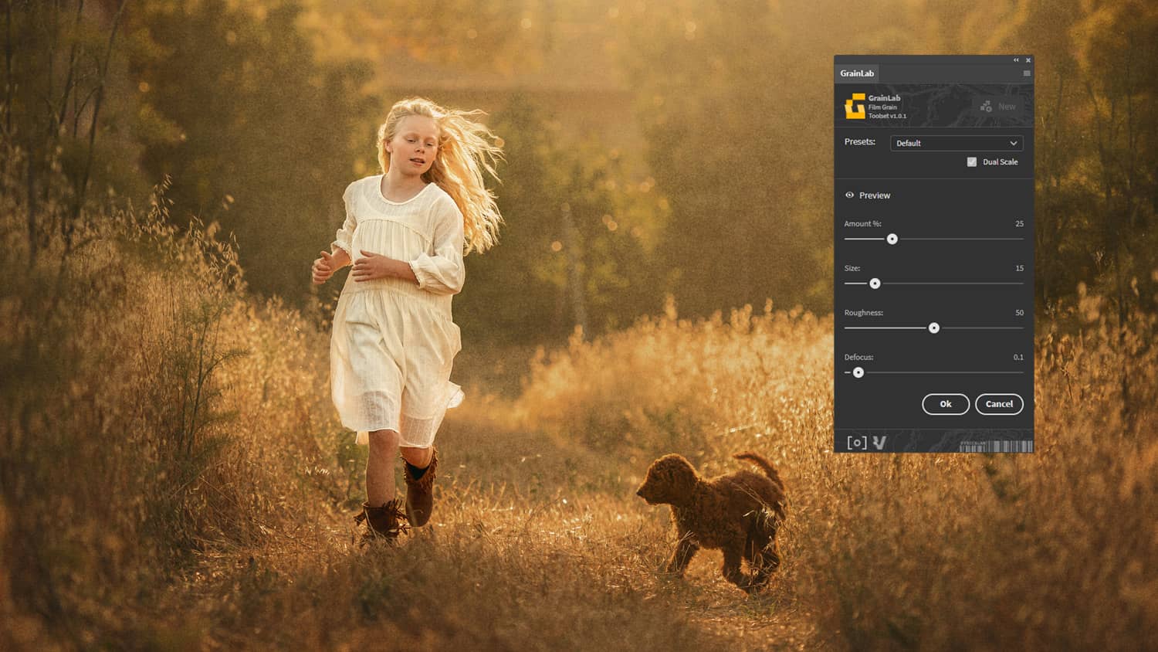Toggle the Preview eye icon

849,195
